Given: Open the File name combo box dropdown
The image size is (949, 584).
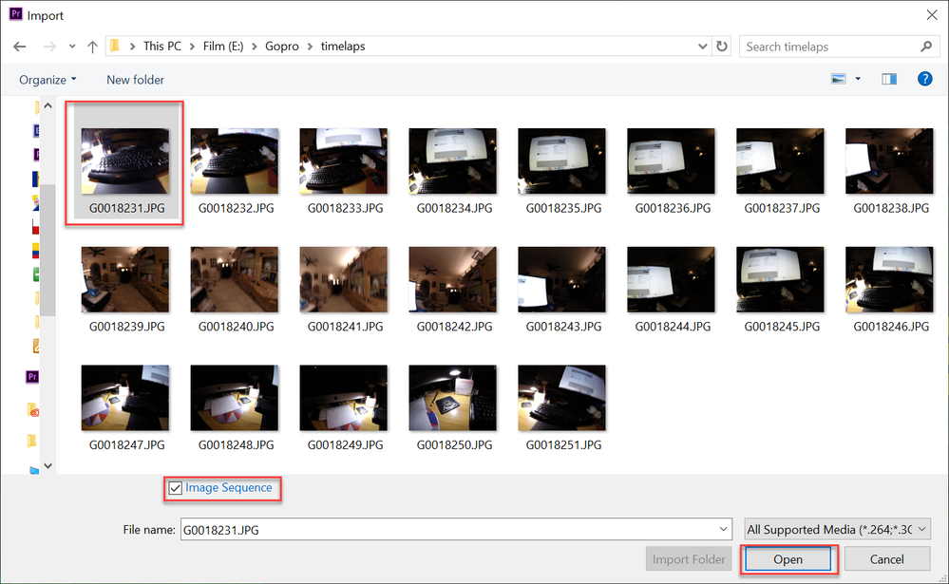Looking at the screenshot, I should [724, 529].
